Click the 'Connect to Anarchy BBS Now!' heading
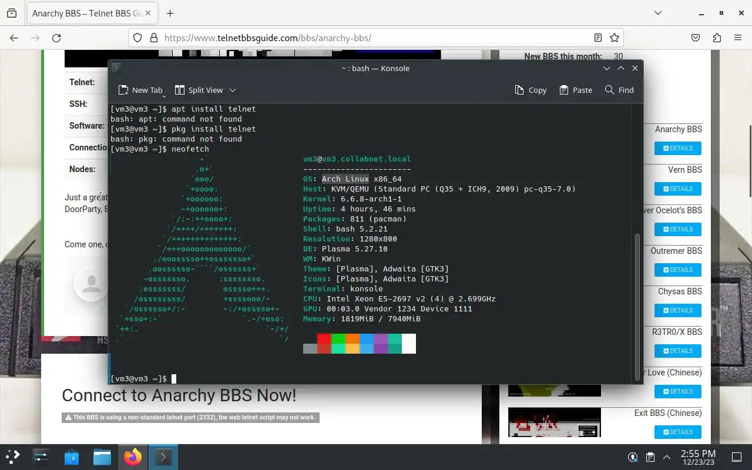The width and height of the screenshot is (752, 470). click(x=179, y=395)
